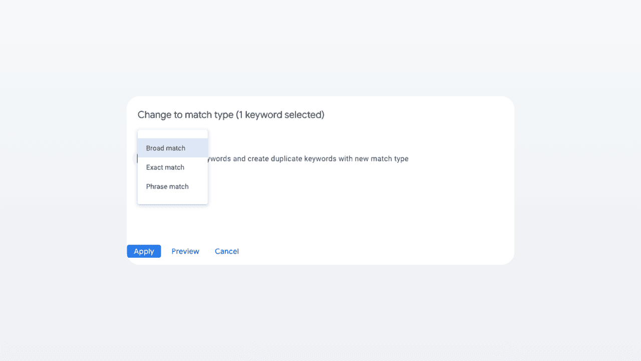This screenshot has width=641, height=361.
Task: Dismiss the dialog with Cancel
Action: click(227, 251)
